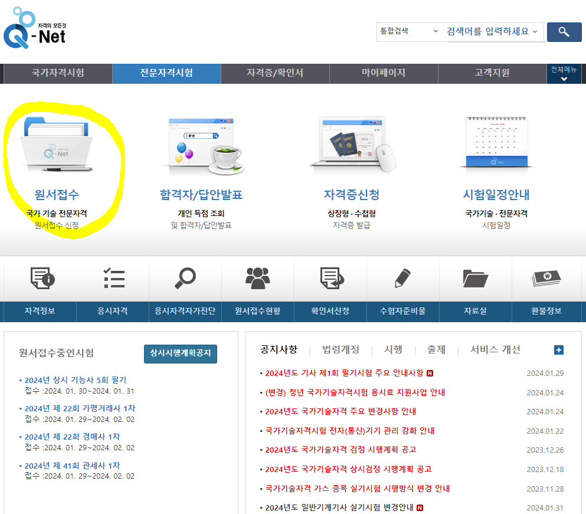Open 2024년 제 22회 가맹거래사 1차
The height and width of the screenshot is (514, 586).
[80, 408]
